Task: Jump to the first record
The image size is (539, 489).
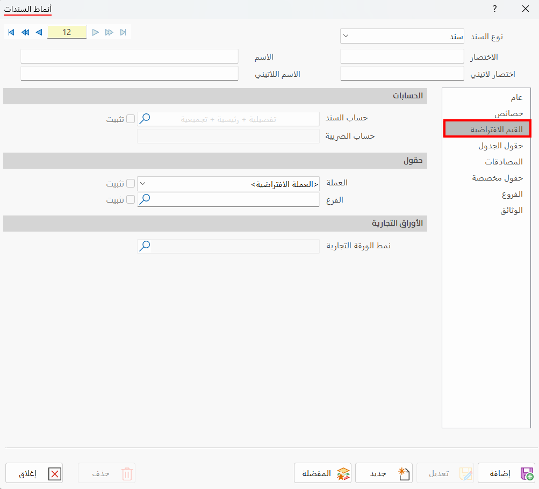Action: click(11, 32)
